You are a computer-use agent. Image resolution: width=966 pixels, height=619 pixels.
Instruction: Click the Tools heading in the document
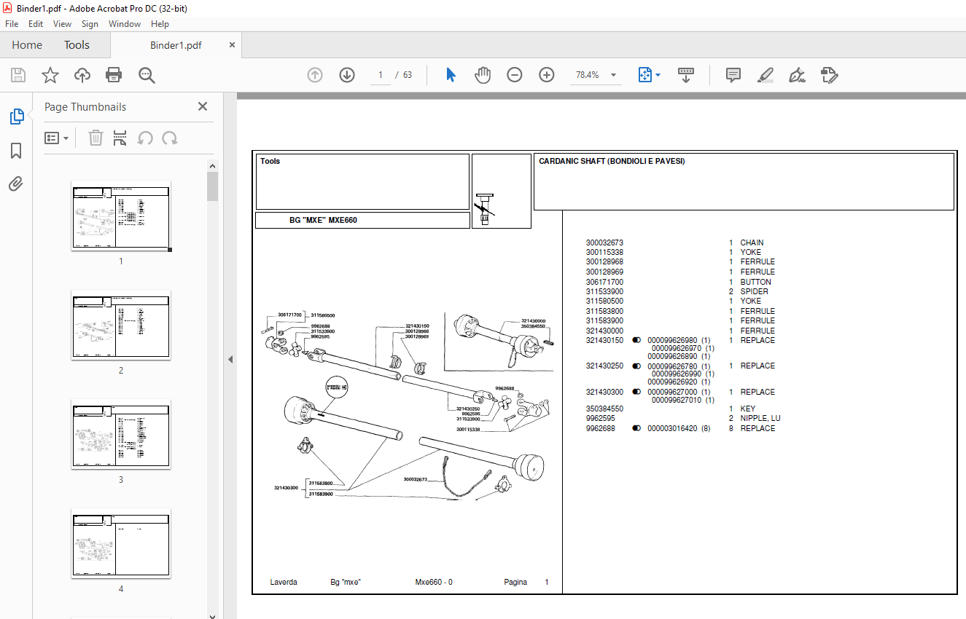270,162
